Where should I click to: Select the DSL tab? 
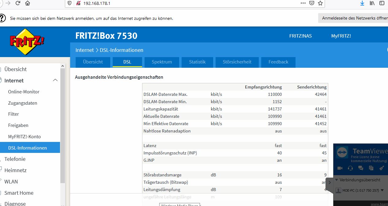[x=127, y=62]
